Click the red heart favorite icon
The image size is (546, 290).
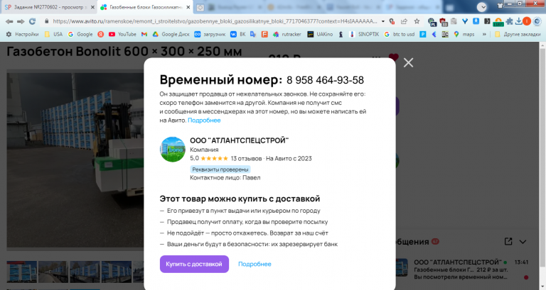[x=393, y=57]
